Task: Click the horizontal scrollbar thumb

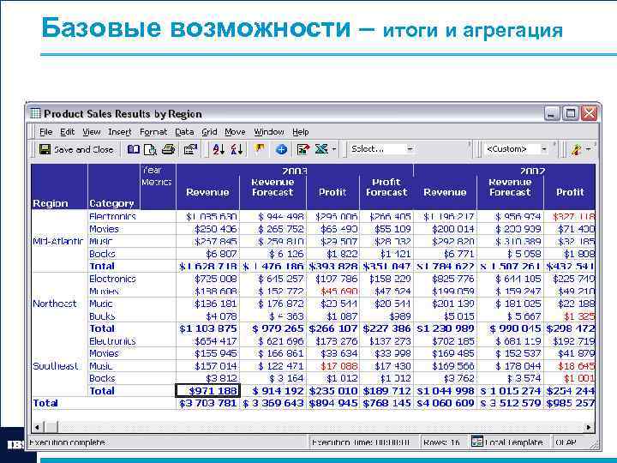Action: click(51, 427)
